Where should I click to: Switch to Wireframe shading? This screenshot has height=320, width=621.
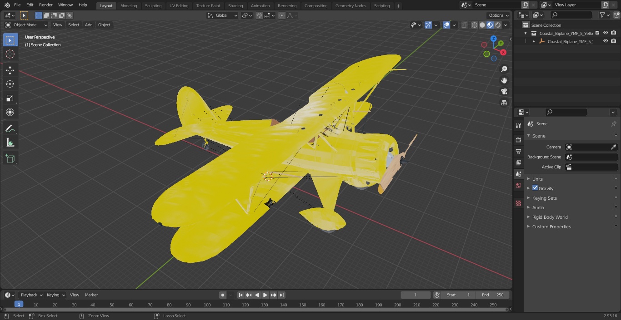[x=475, y=25]
